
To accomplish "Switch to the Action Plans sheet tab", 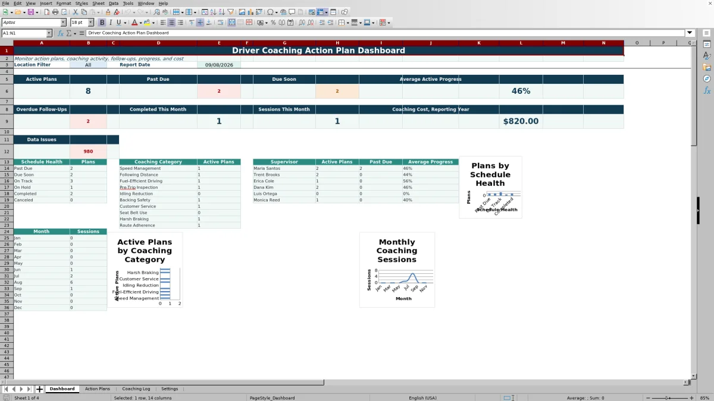I will [97, 389].
